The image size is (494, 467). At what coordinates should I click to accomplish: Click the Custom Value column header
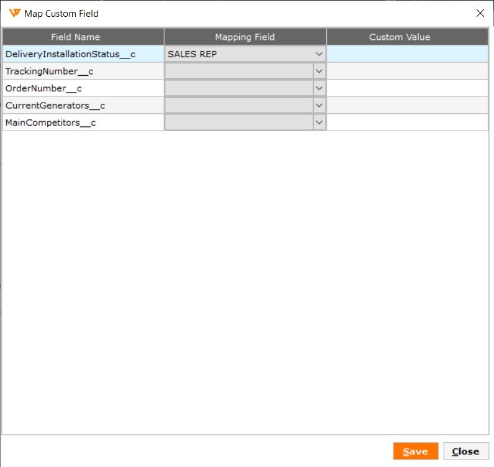(408, 37)
